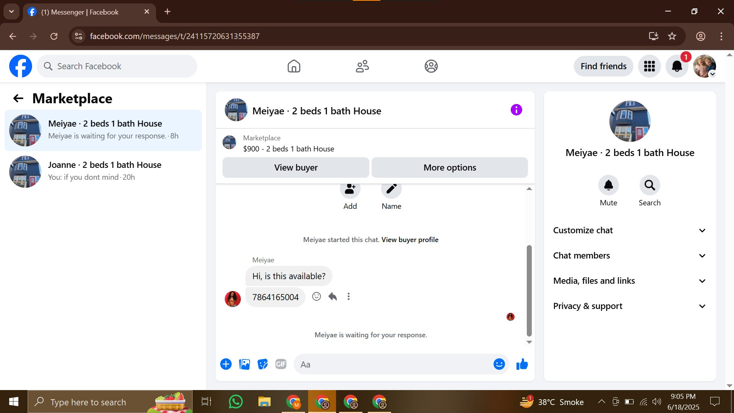Open WhatsApp from the taskbar
This screenshot has height=413, width=734.
point(235,402)
